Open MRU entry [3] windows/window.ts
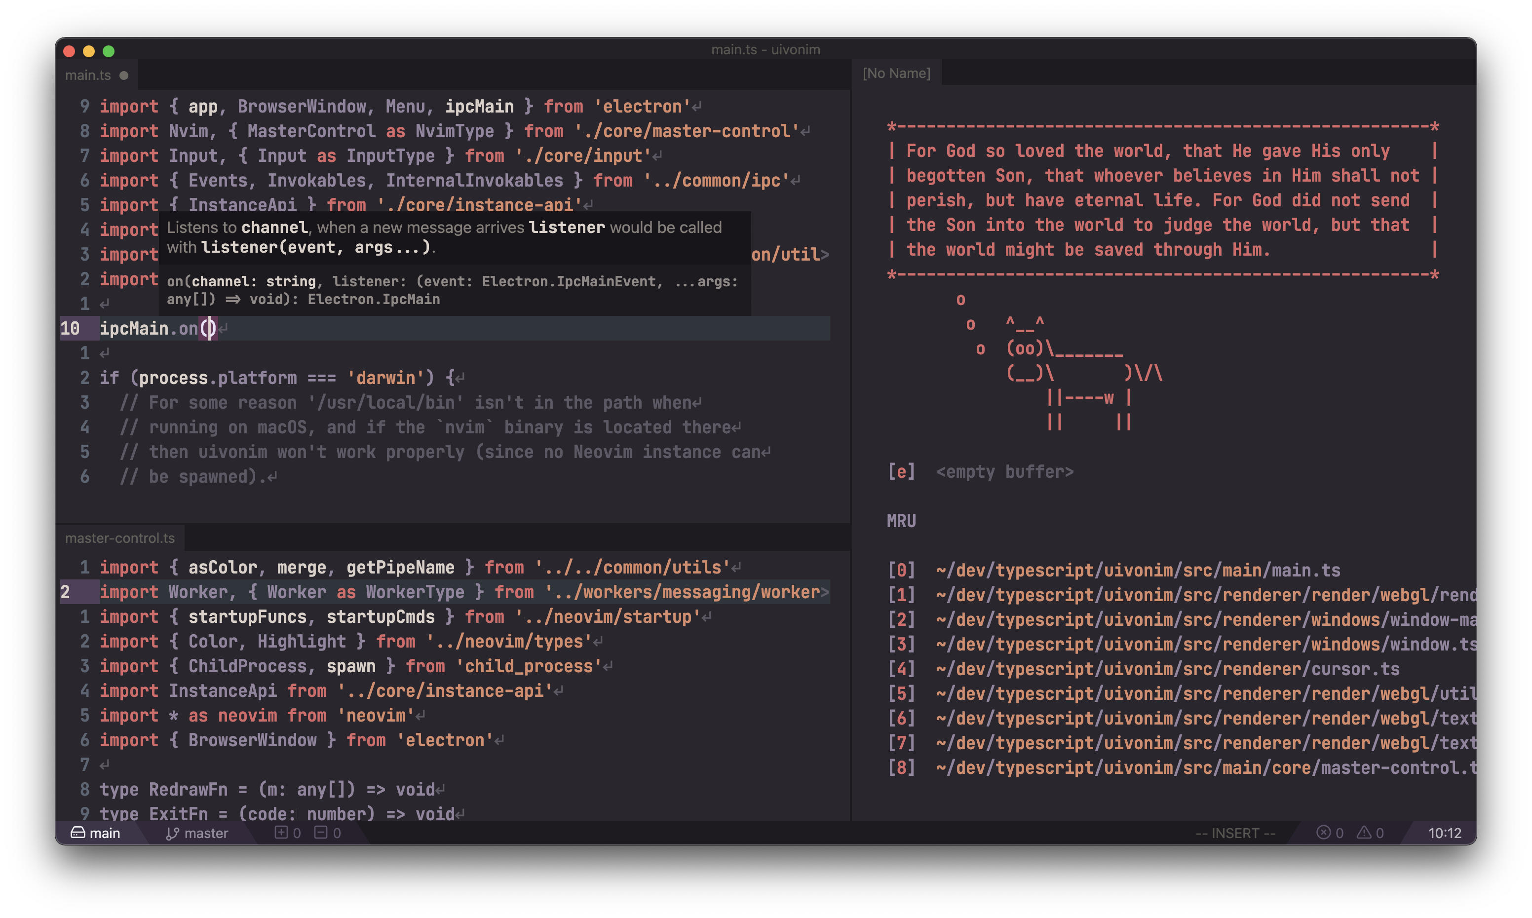1532x918 pixels. pos(1181,644)
